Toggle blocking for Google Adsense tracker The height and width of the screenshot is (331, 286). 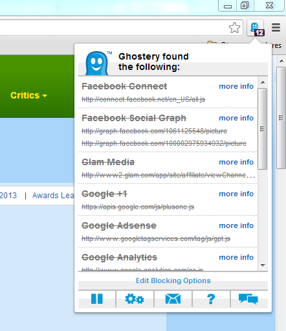coord(119,225)
